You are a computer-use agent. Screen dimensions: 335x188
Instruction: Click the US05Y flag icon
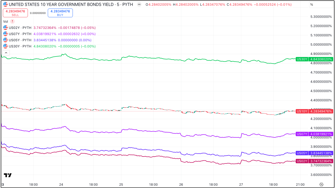tap(5, 40)
